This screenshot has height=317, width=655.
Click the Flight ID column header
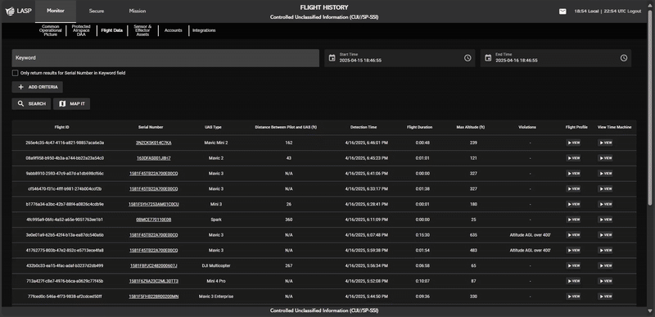pyautogui.click(x=62, y=128)
